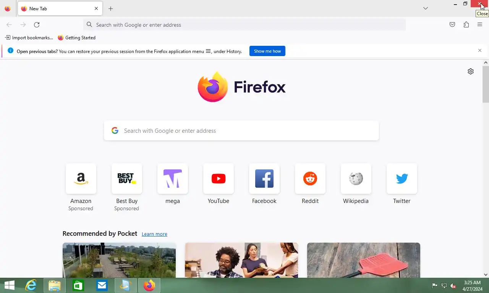Dismiss the Open previous tabs notification

pyautogui.click(x=480, y=50)
